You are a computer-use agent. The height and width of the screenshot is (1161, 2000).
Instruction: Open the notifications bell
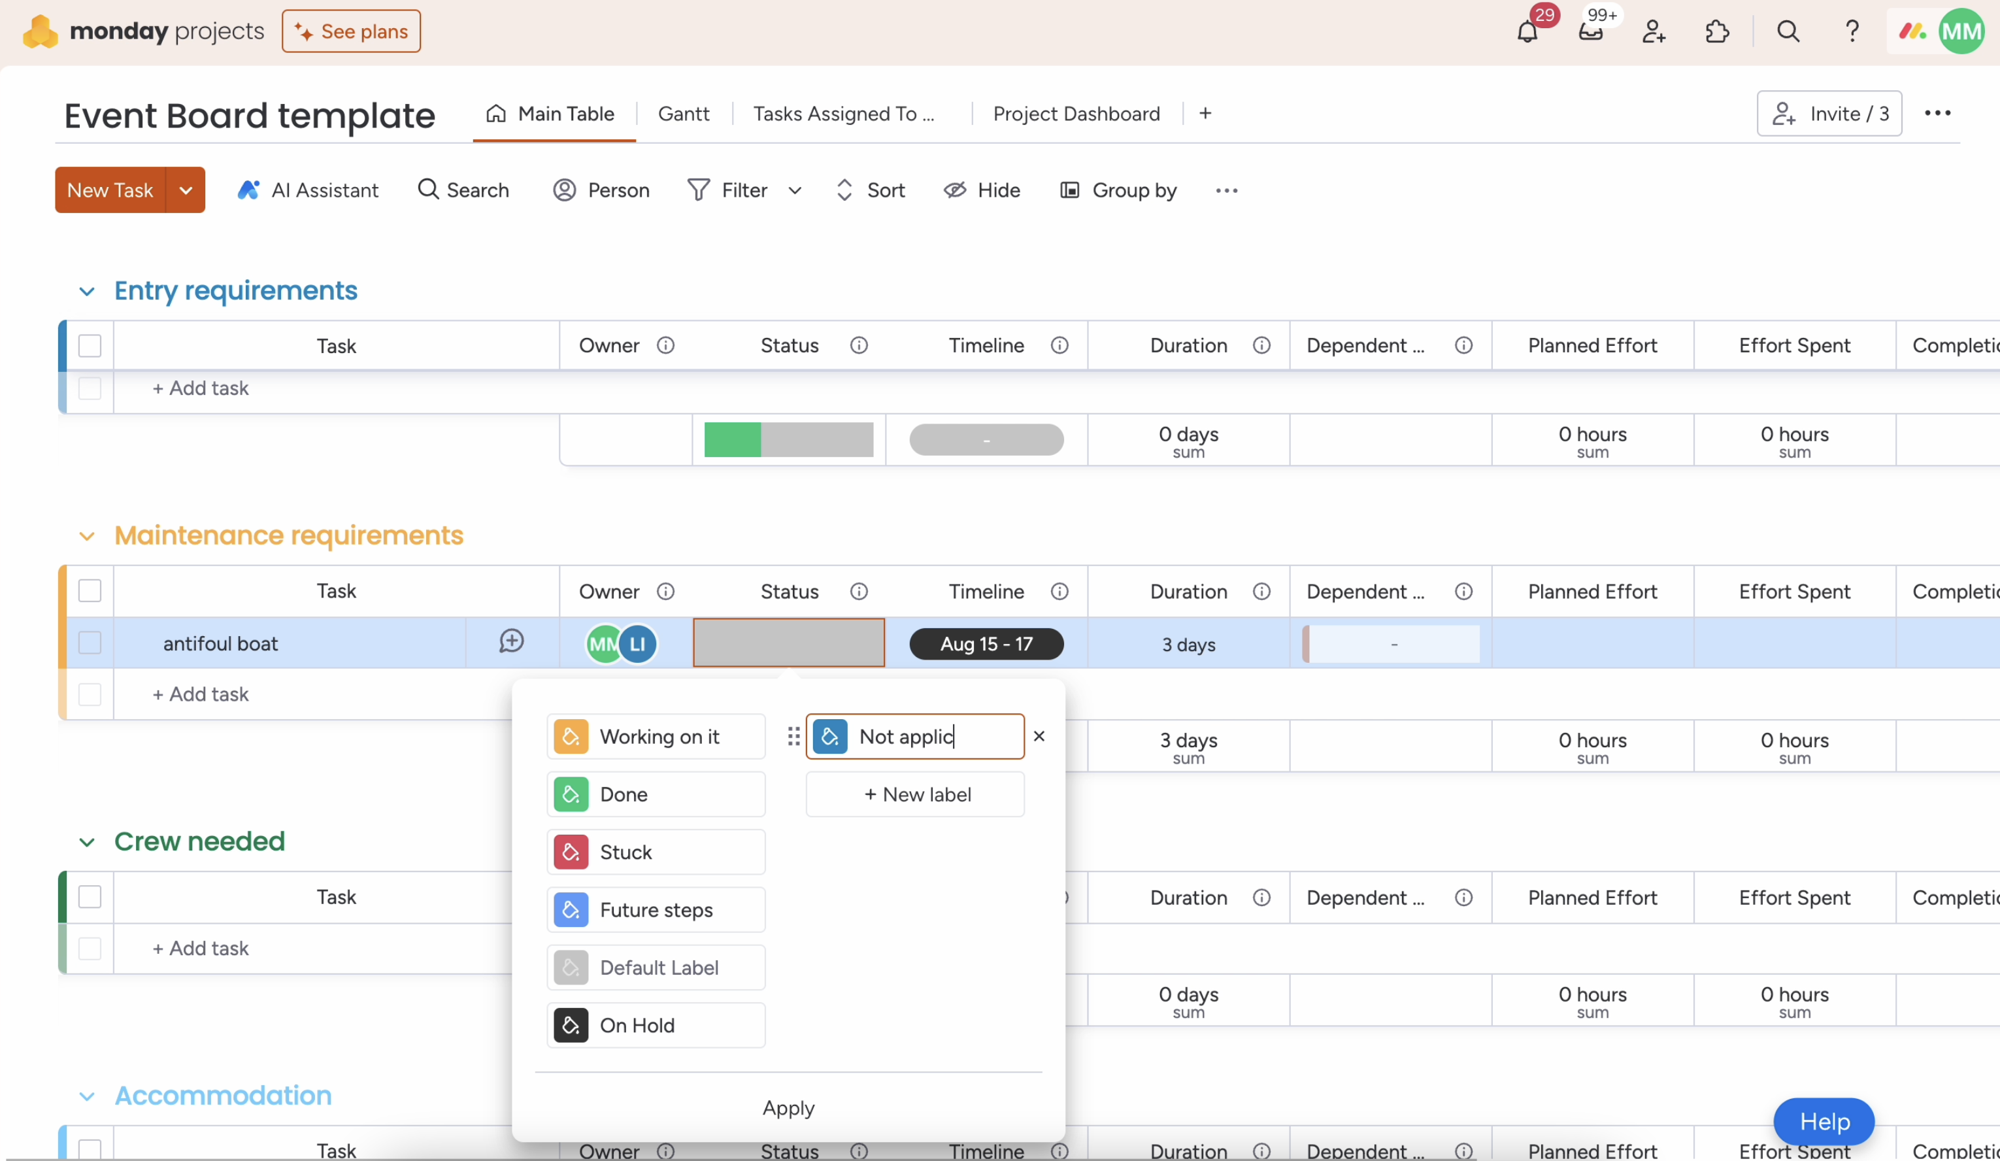1527,32
